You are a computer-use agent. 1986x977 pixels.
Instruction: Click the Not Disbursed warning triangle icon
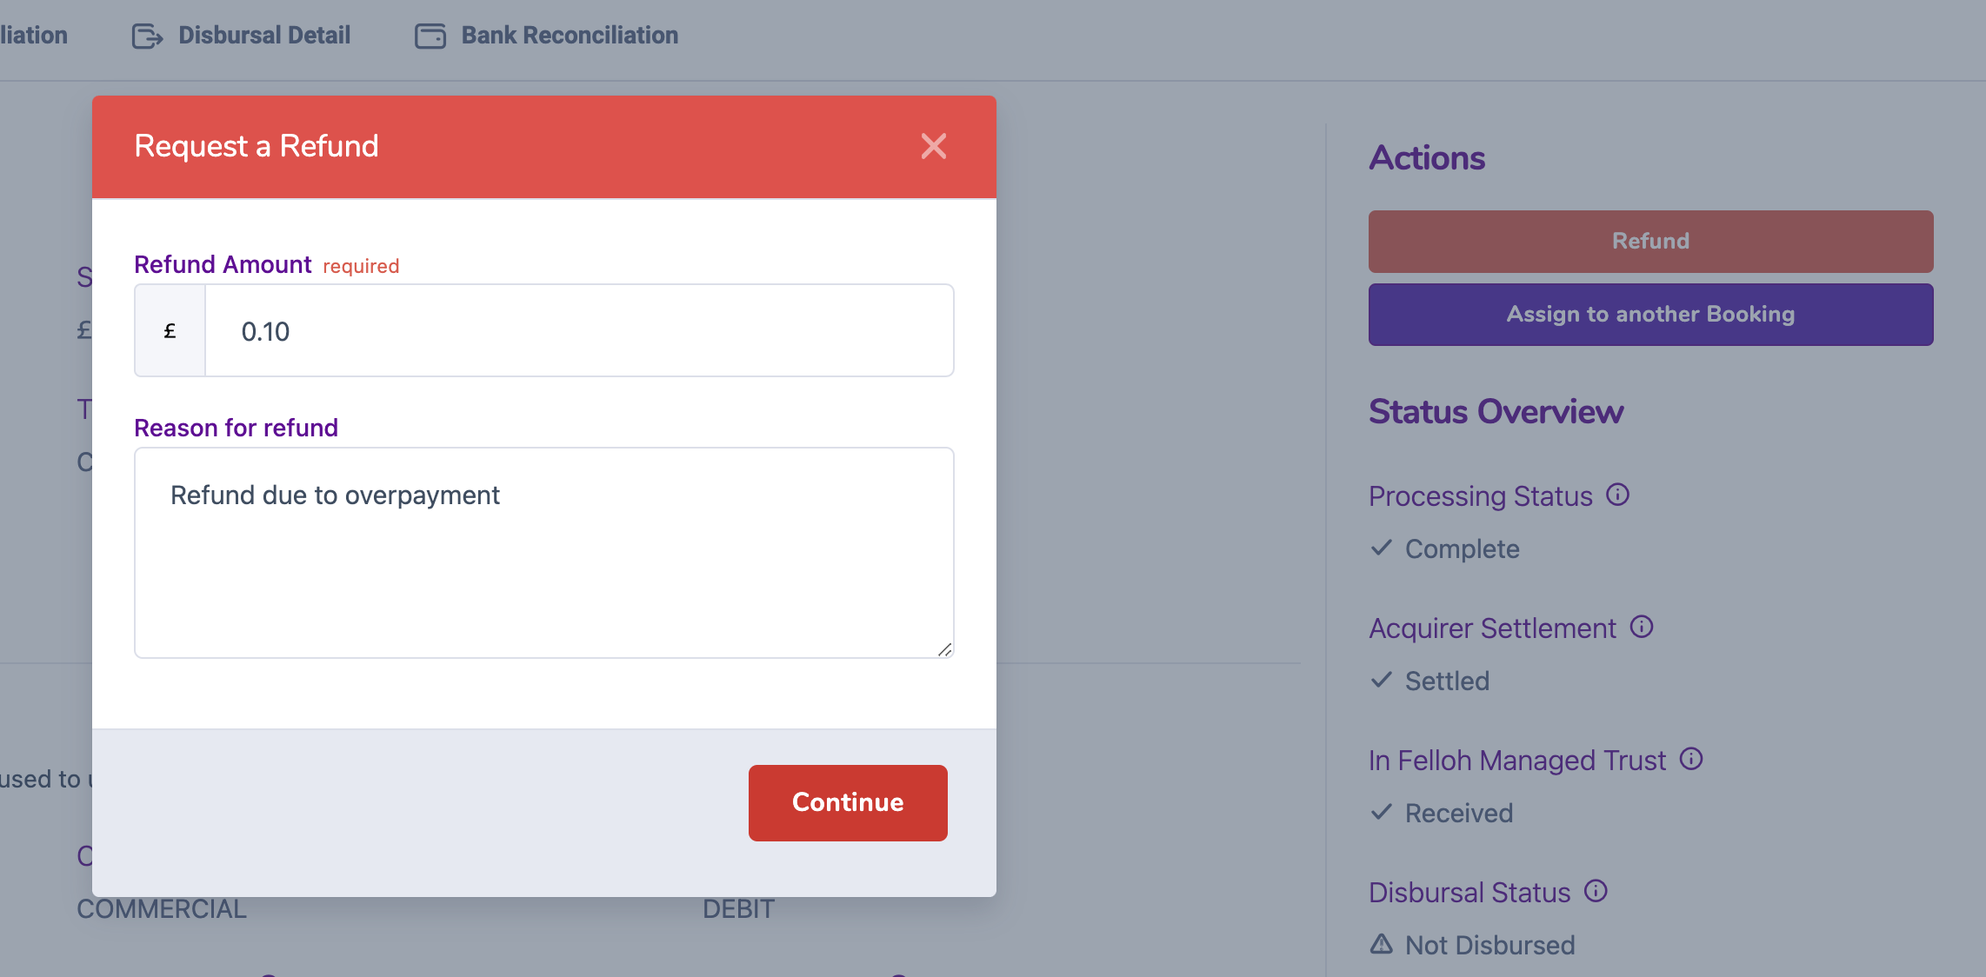(1382, 944)
